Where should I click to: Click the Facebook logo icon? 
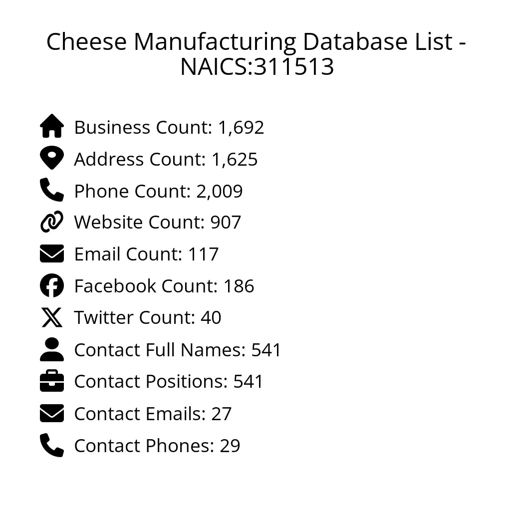tap(52, 285)
